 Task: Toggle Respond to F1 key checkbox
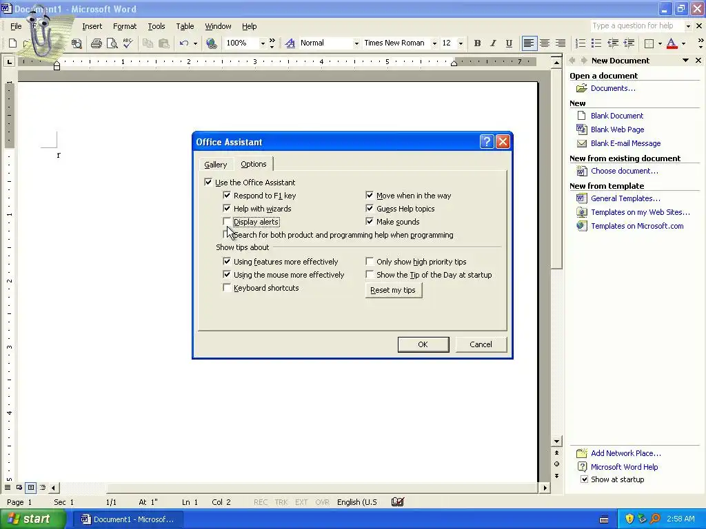pyautogui.click(x=227, y=195)
